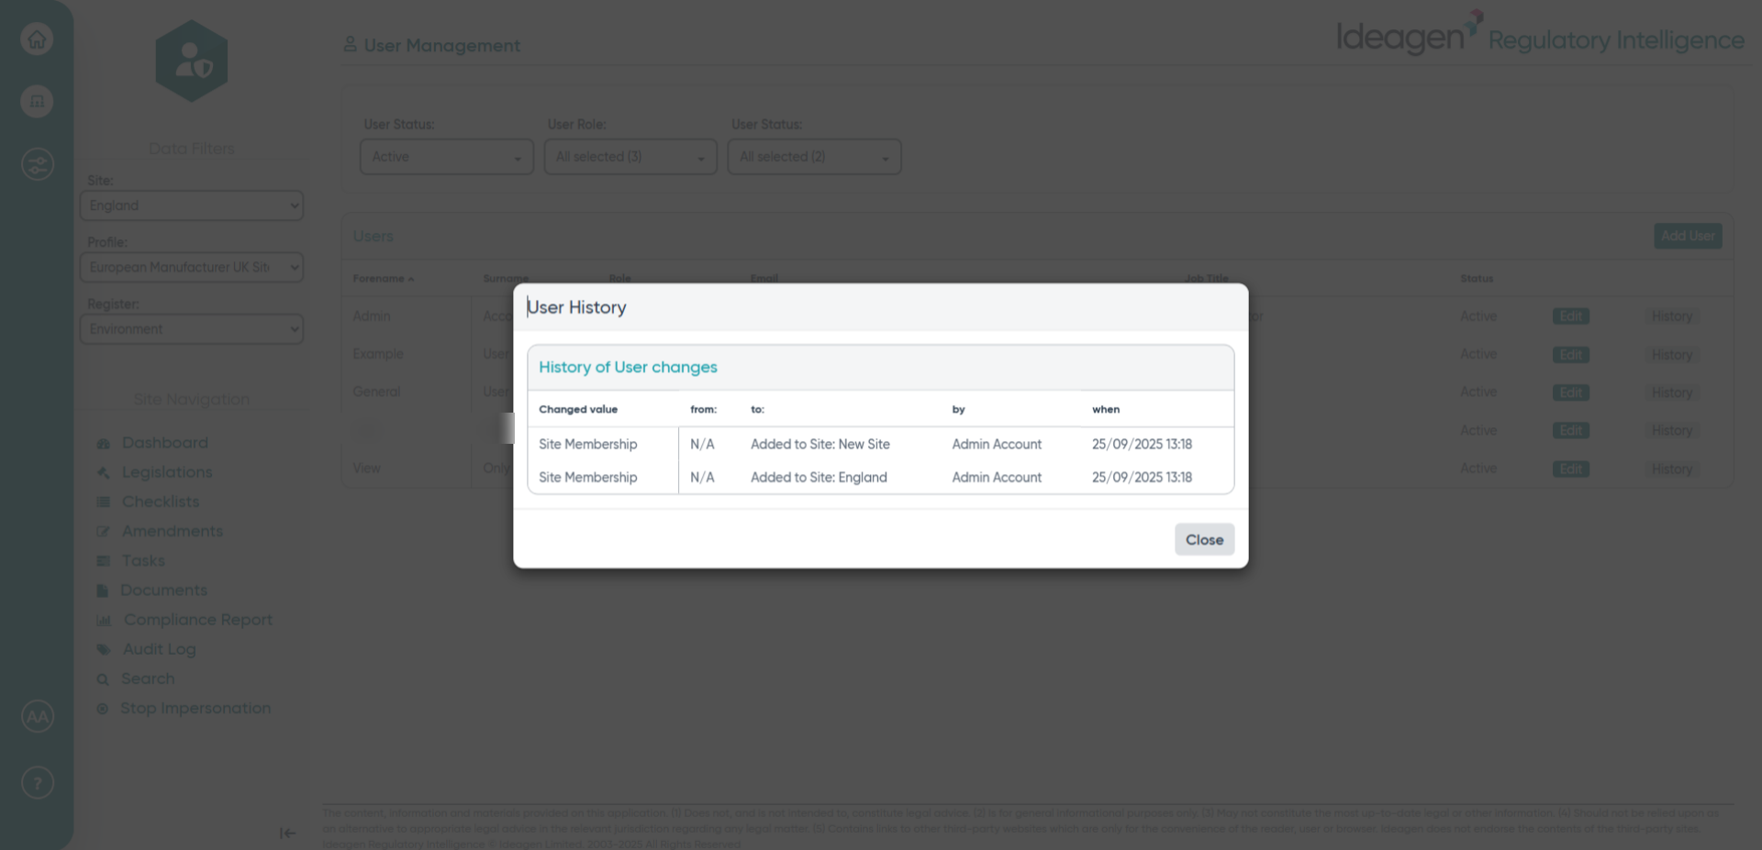Click the Search magnifier icon
The height and width of the screenshot is (850, 1762).
(103, 679)
